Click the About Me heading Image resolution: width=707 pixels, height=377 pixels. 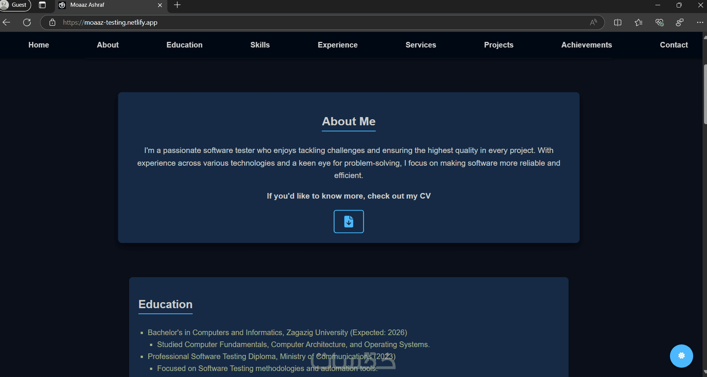coord(349,122)
